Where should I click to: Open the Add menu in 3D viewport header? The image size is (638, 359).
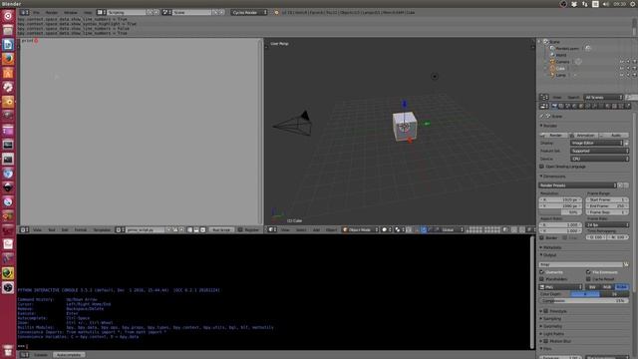tap(316, 230)
